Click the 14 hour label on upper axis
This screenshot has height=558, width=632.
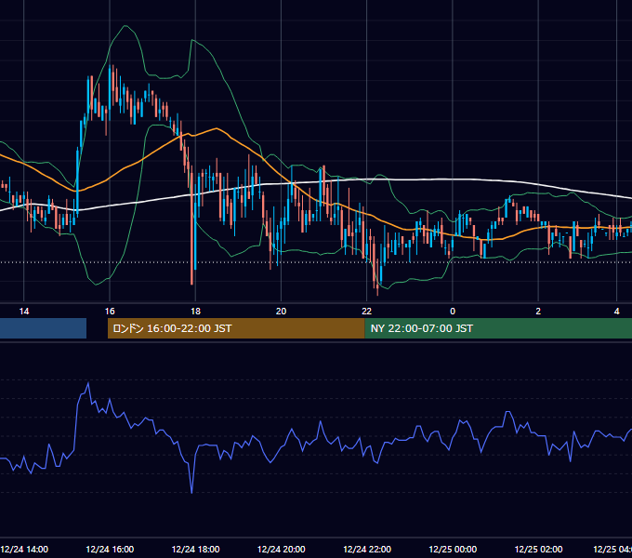pos(24,312)
